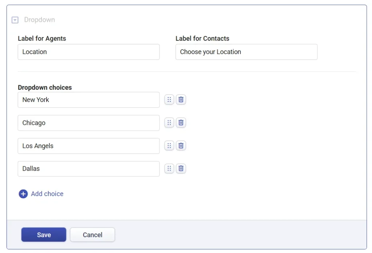Click the Dropdown choices heading
This screenshot has width=372, height=253.
[x=45, y=87]
